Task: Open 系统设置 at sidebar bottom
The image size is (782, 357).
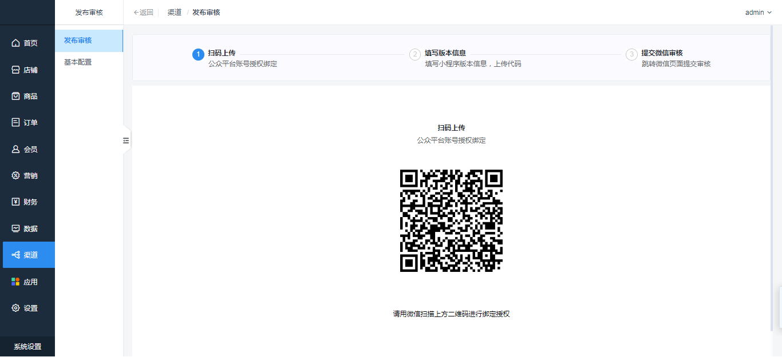Action: [x=27, y=347]
